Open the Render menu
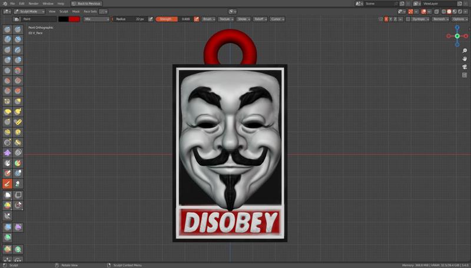Screen dimensions: 471x268 (34, 4)
